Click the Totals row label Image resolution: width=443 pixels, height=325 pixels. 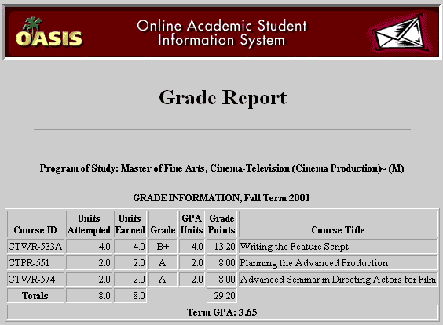(35, 295)
